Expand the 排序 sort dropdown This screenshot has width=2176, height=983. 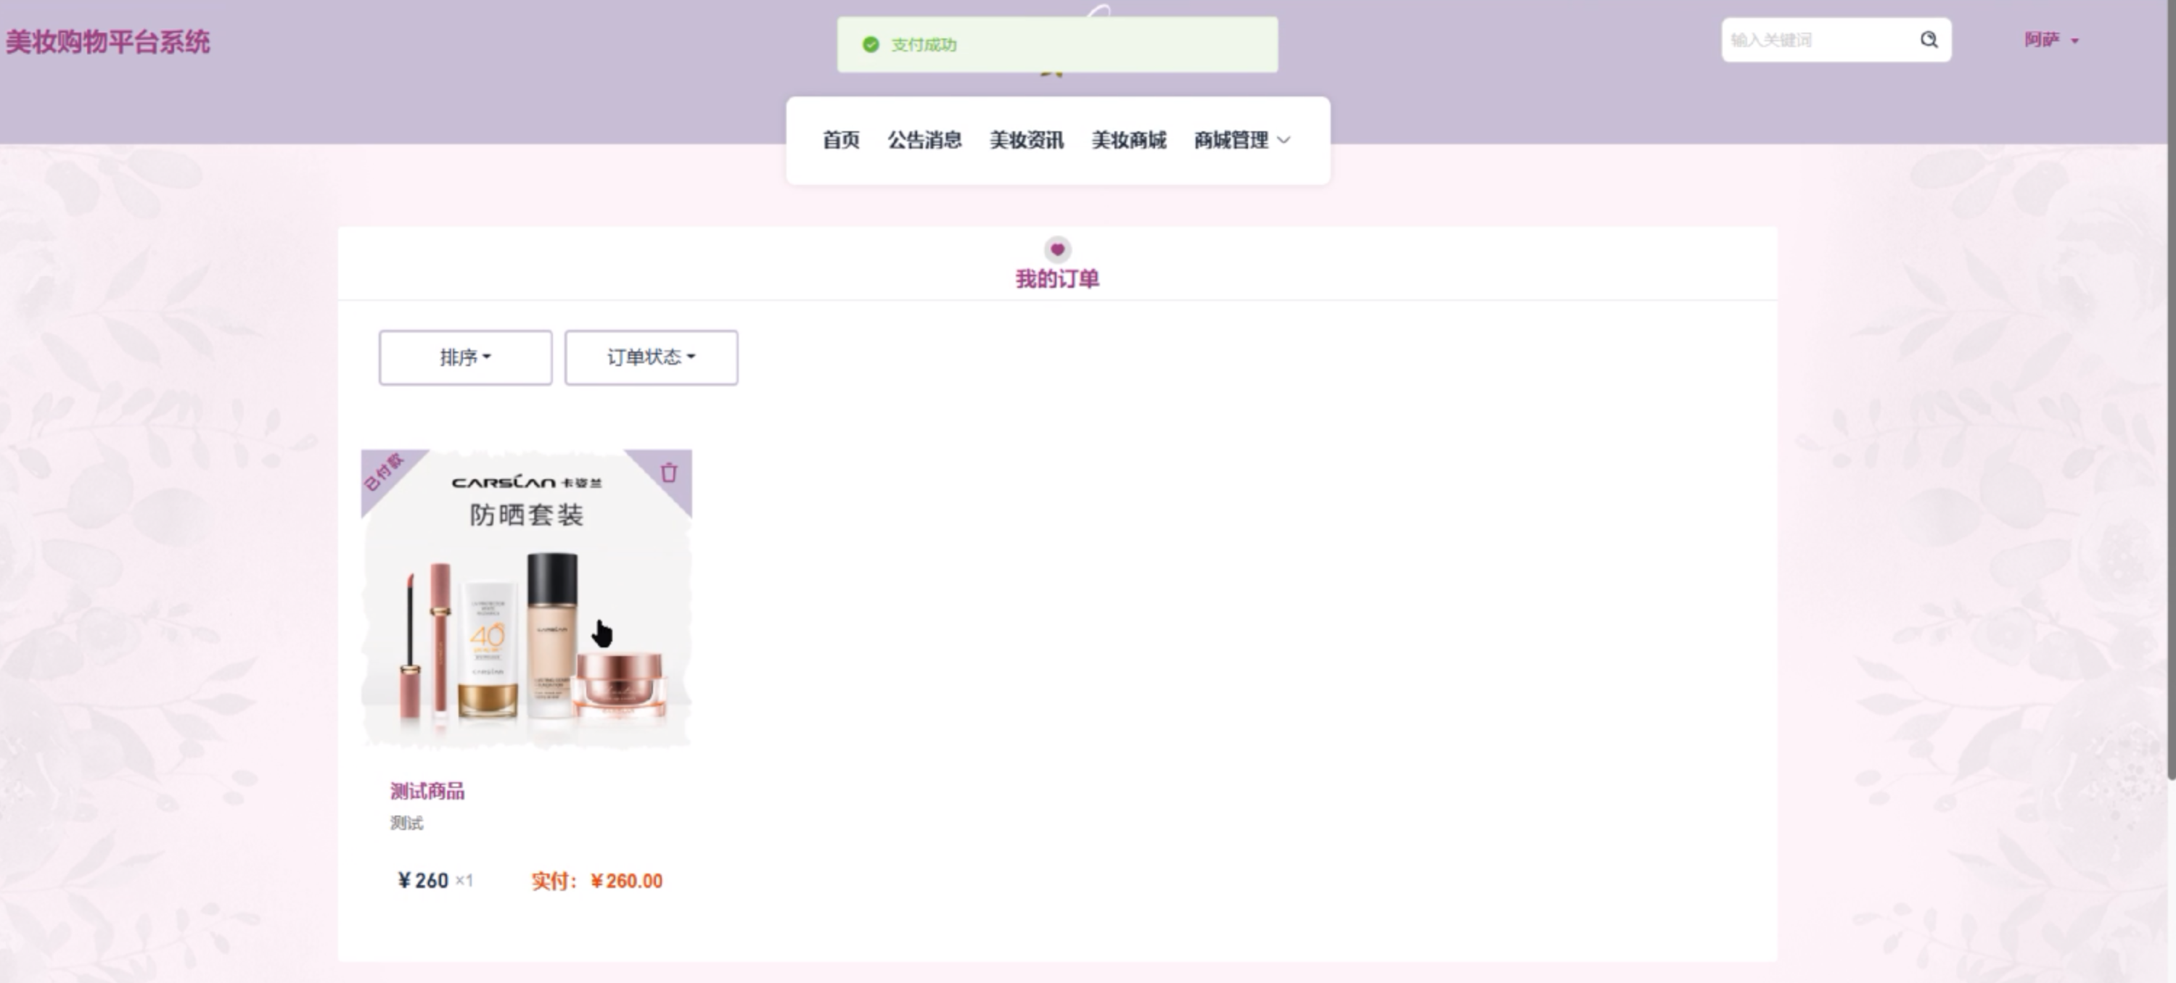pyautogui.click(x=465, y=358)
